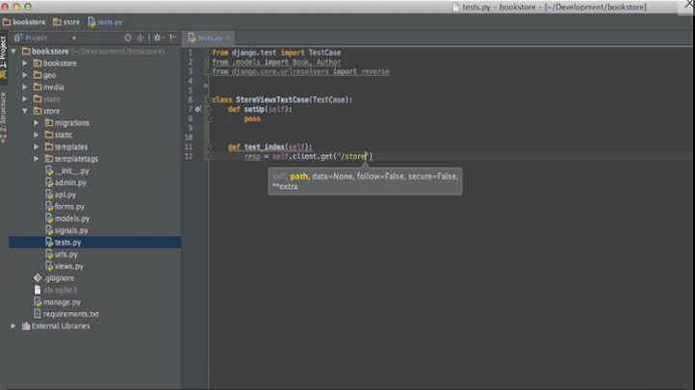Expand the migrations folder
695x390 pixels.
[x=37, y=123]
